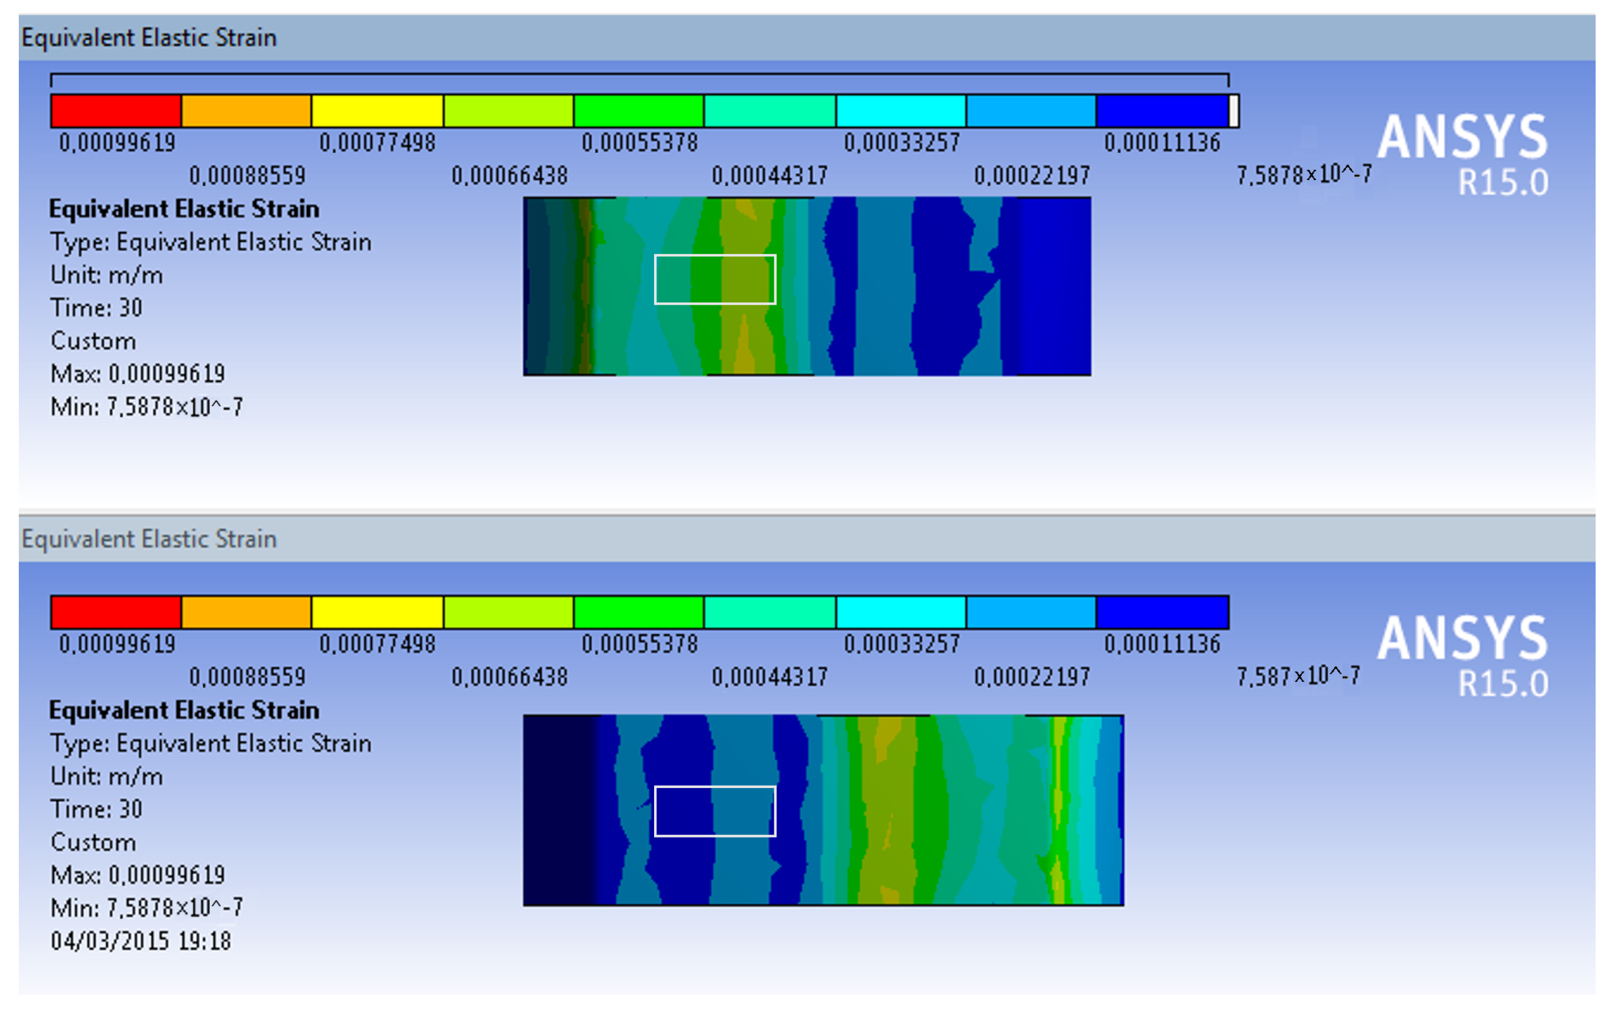Click the bracket bar above the upper legend
Viewport: 1615px width, 1017px height.
pos(640,80)
